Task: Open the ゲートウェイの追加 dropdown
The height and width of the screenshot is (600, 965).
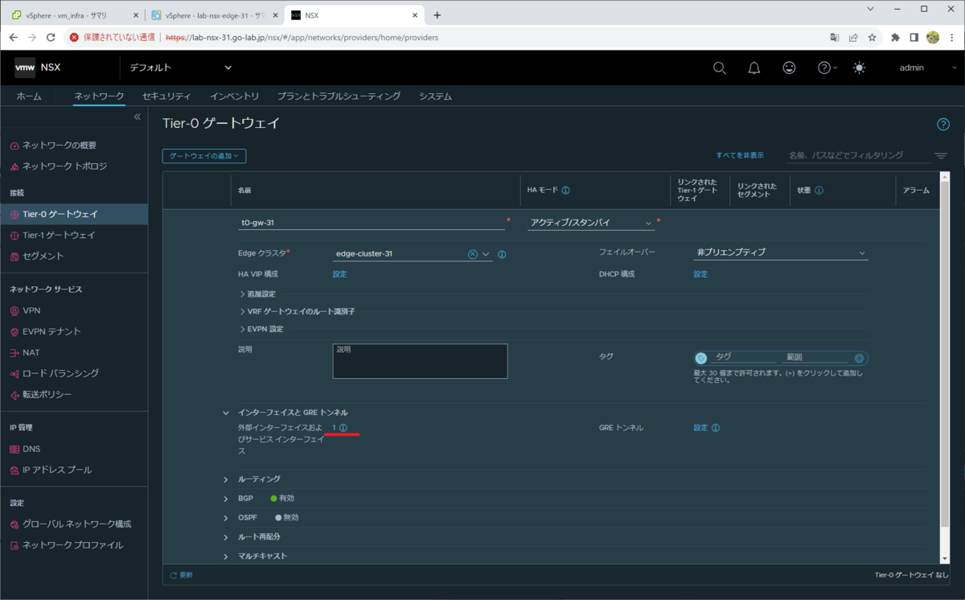Action: point(204,156)
